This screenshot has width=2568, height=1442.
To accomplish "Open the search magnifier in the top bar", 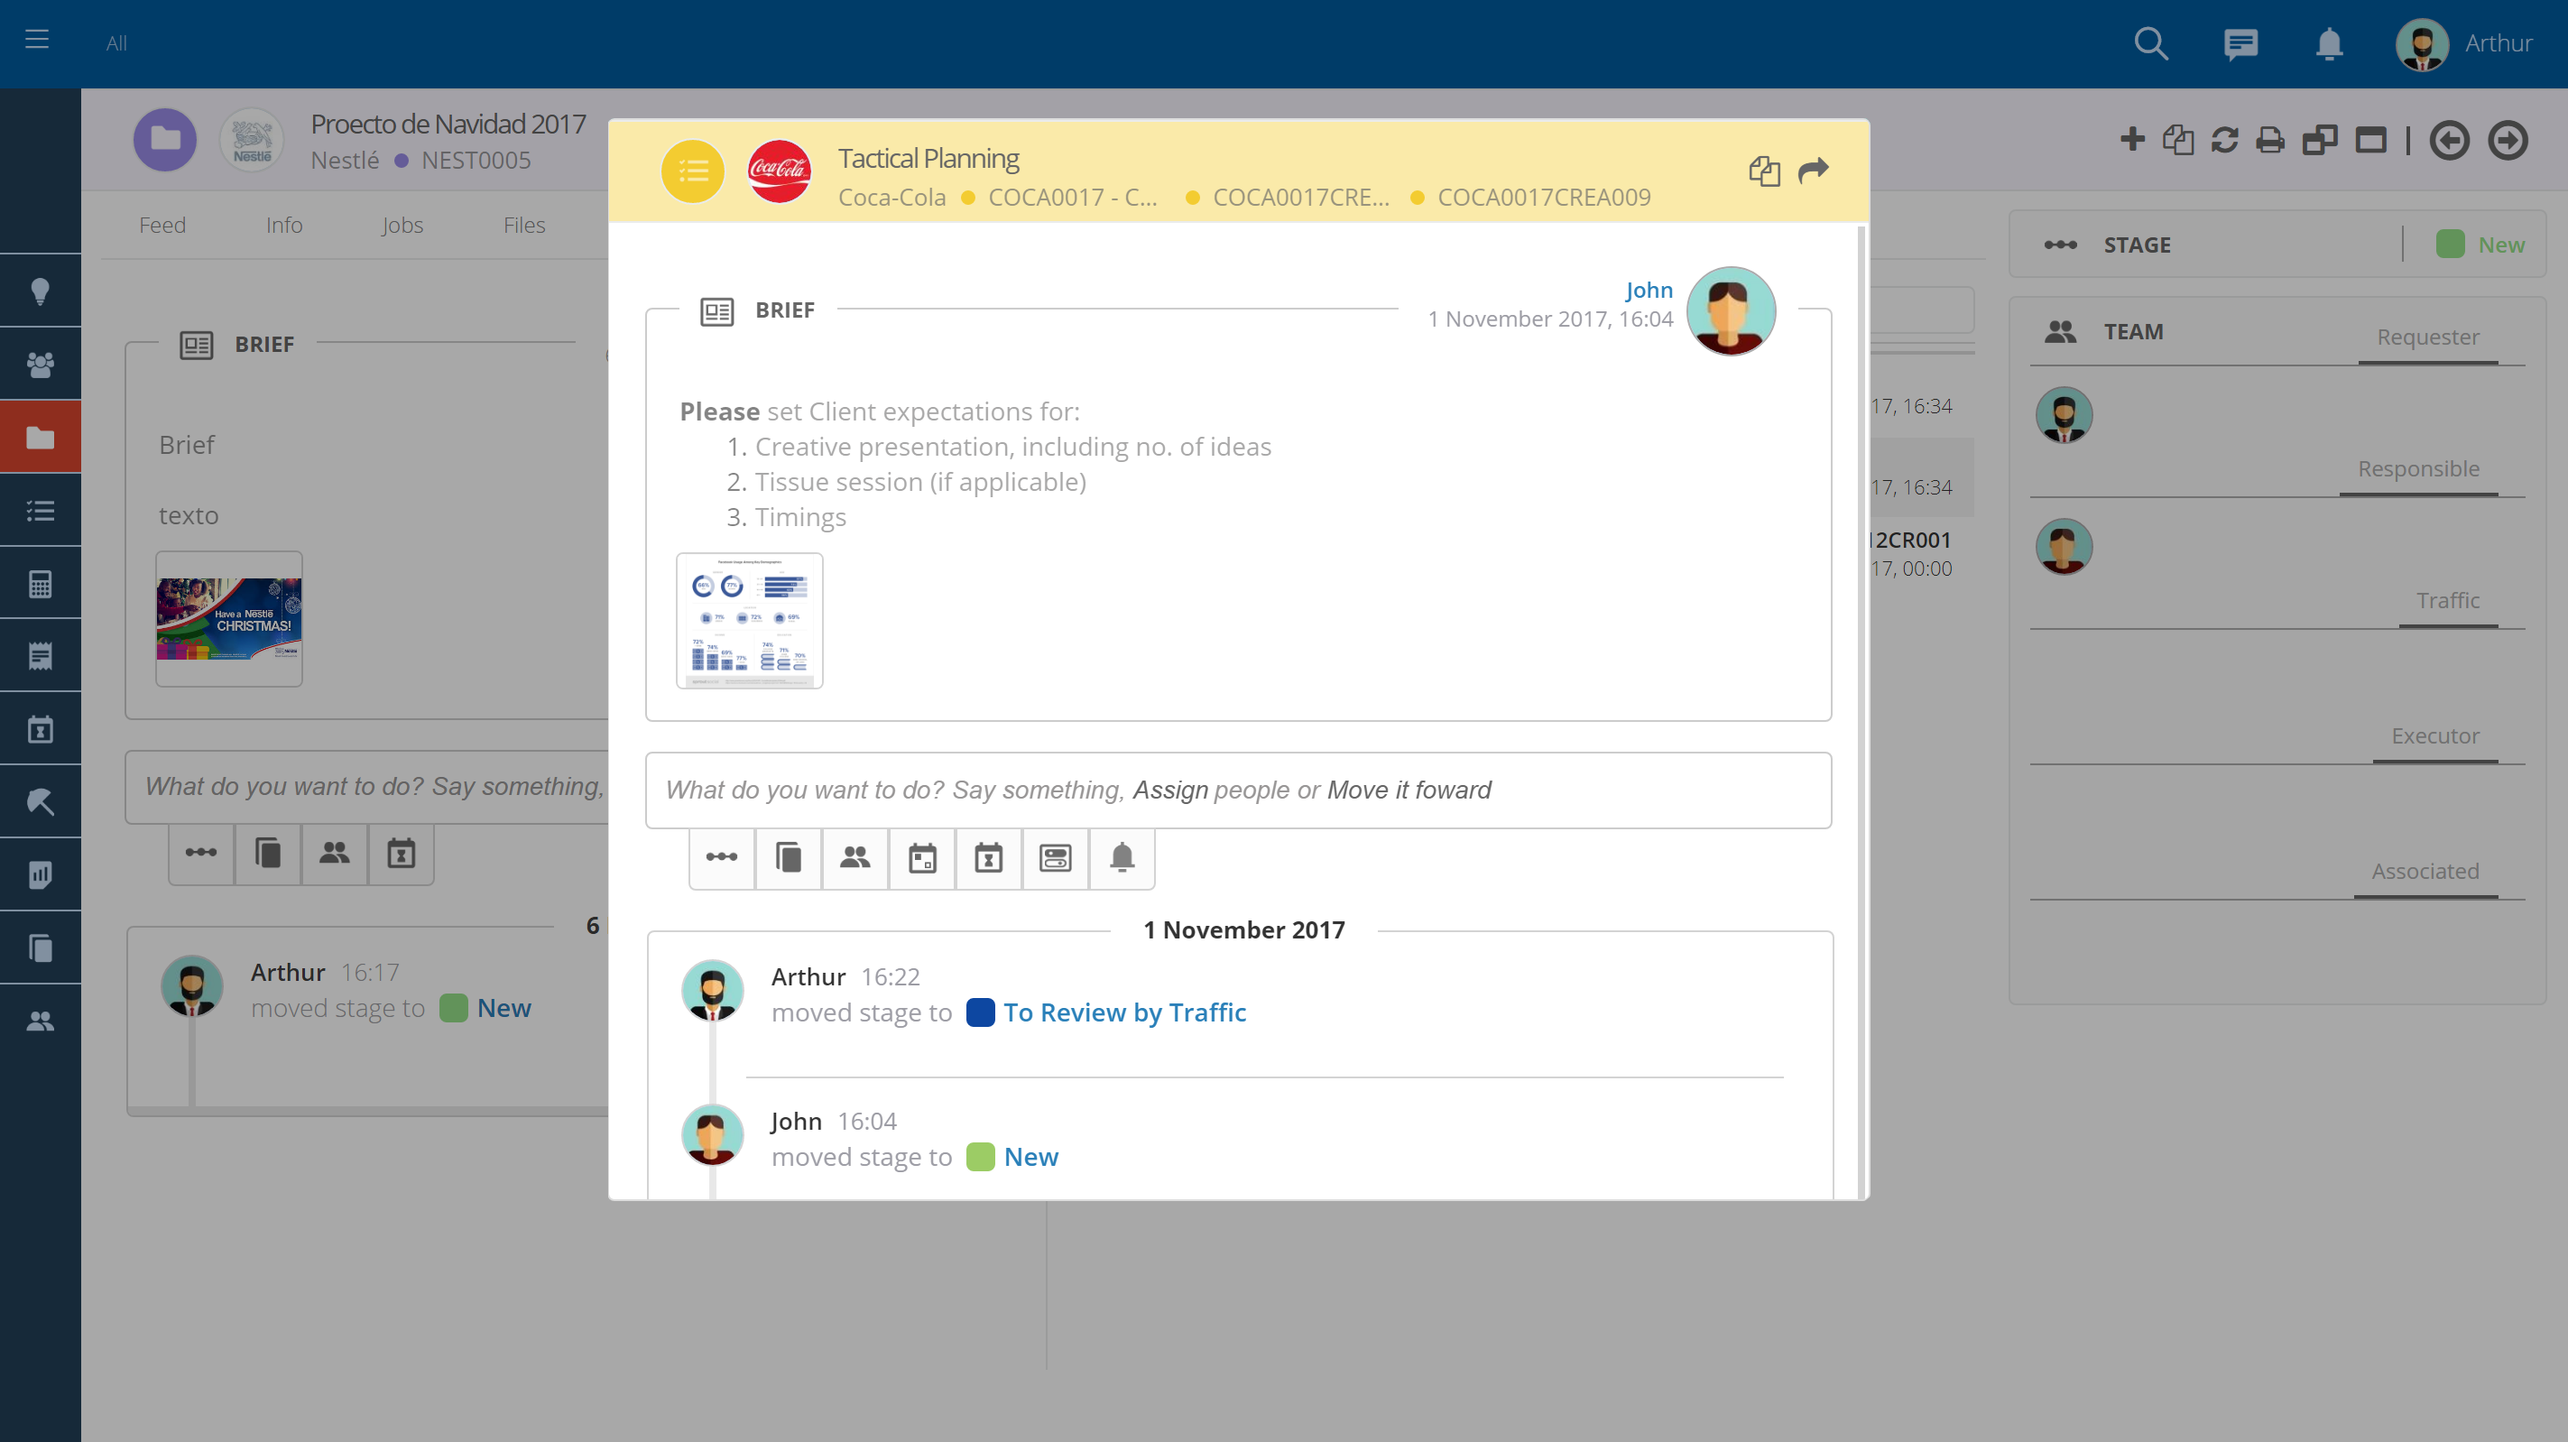I will [2150, 44].
